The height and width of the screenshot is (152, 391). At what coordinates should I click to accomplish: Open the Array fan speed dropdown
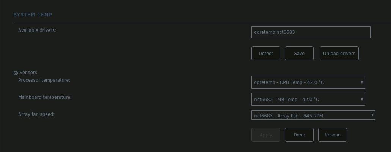point(313,115)
